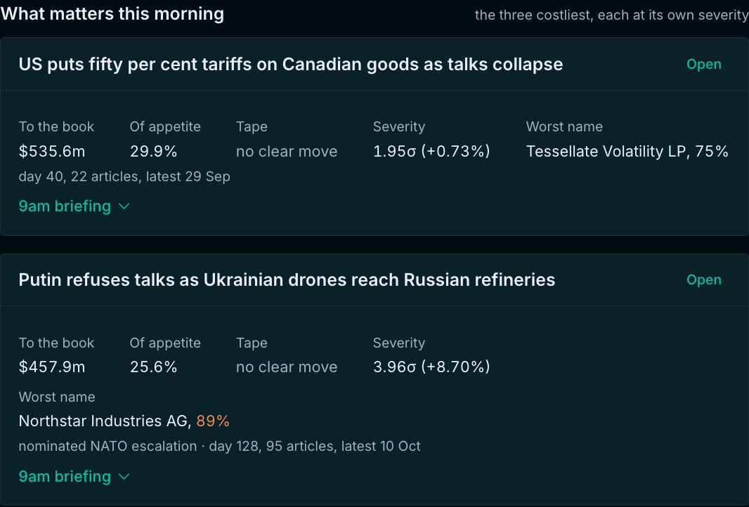749x507 pixels.
Task: Click the 25.6% Of appetite figure
Action: [153, 367]
